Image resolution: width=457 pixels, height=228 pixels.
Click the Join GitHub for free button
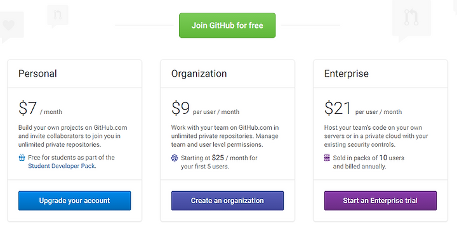[x=227, y=25]
